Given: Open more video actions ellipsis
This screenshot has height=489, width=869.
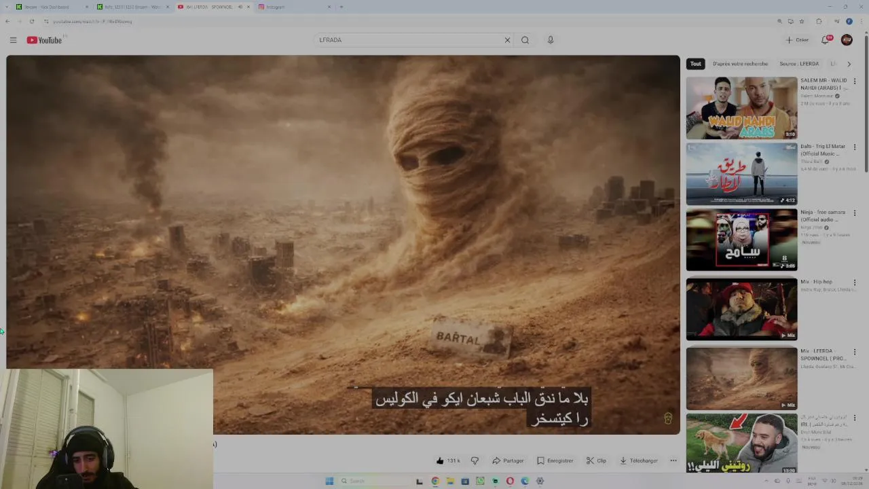Looking at the screenshot, I should pyautogui.click(x=673, y=460).
